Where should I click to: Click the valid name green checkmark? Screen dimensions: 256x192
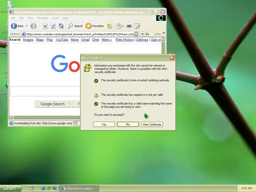pos(96,104)
